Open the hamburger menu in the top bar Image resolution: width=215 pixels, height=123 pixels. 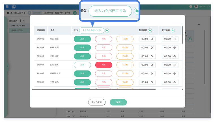tap(7, 6)
